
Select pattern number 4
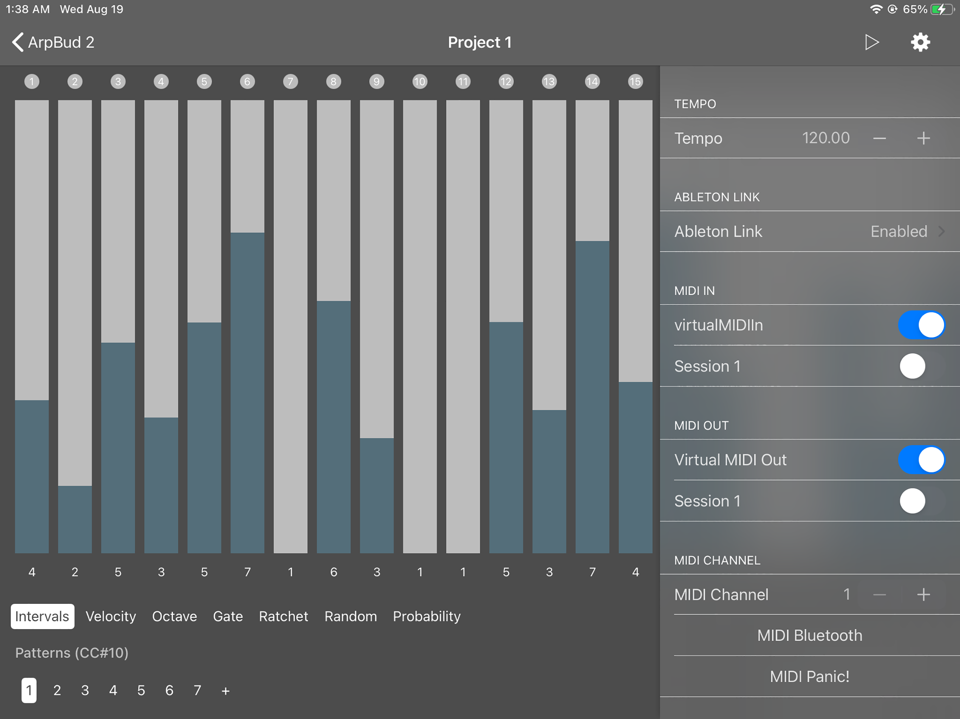113,690
